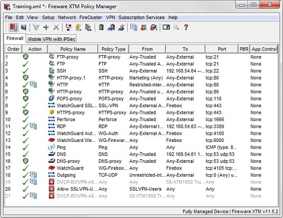
Task: Click the logging icon in HTTP row 5
Action: pyautogui.click(x=34, y=84)
